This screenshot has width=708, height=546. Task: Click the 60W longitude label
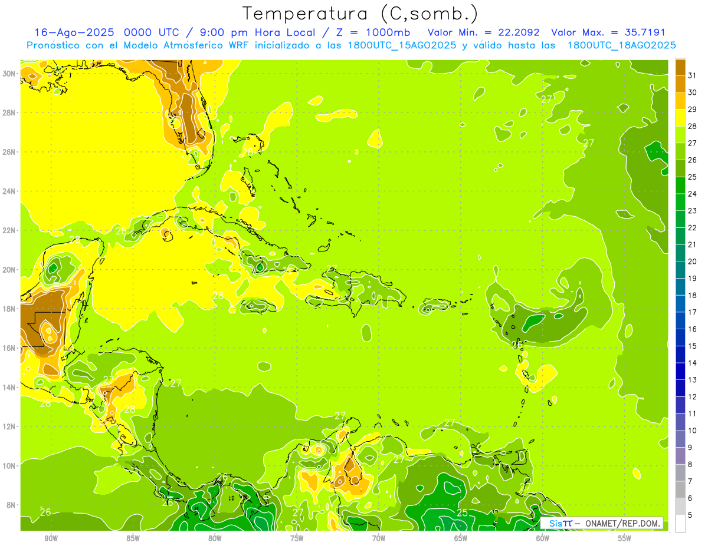pyautogui.click(x=543, y=538)
